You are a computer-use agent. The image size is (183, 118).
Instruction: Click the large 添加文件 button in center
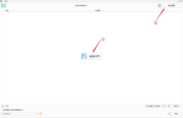91,56
